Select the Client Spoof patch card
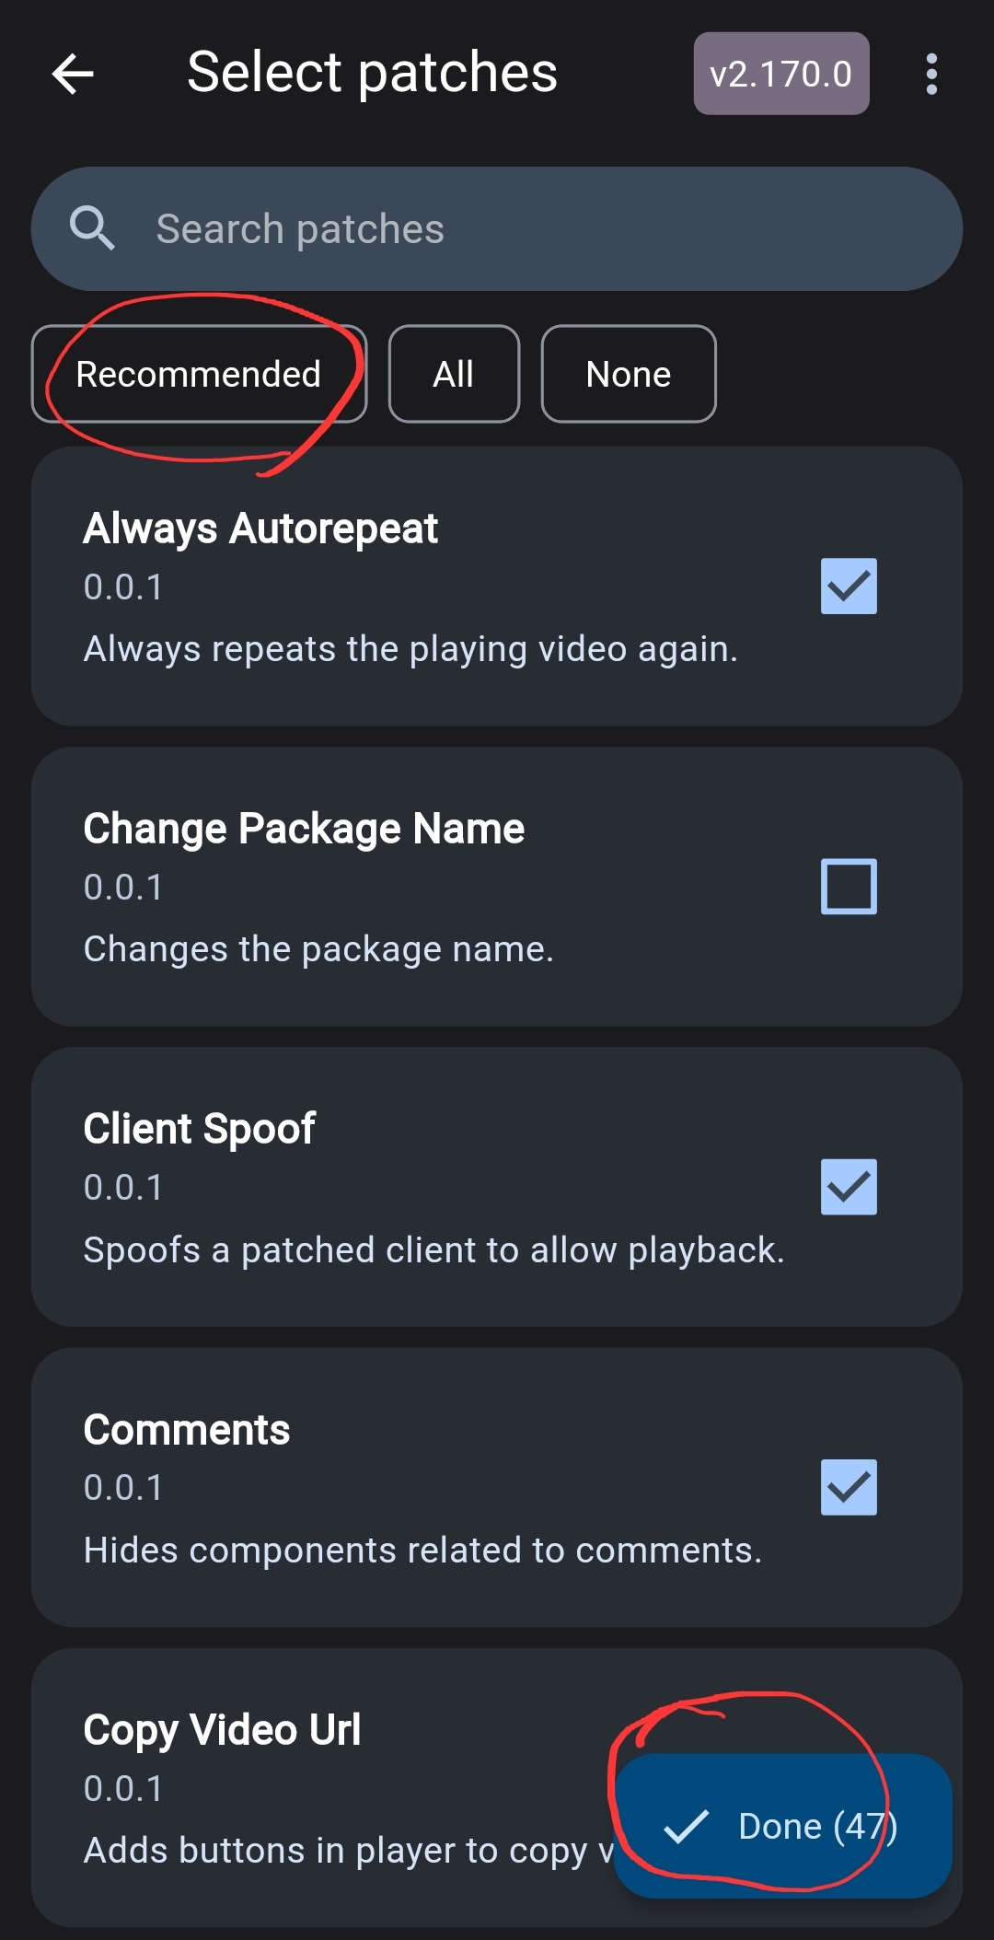This screenshot has height=1940, width=994. pos(497,1187)
